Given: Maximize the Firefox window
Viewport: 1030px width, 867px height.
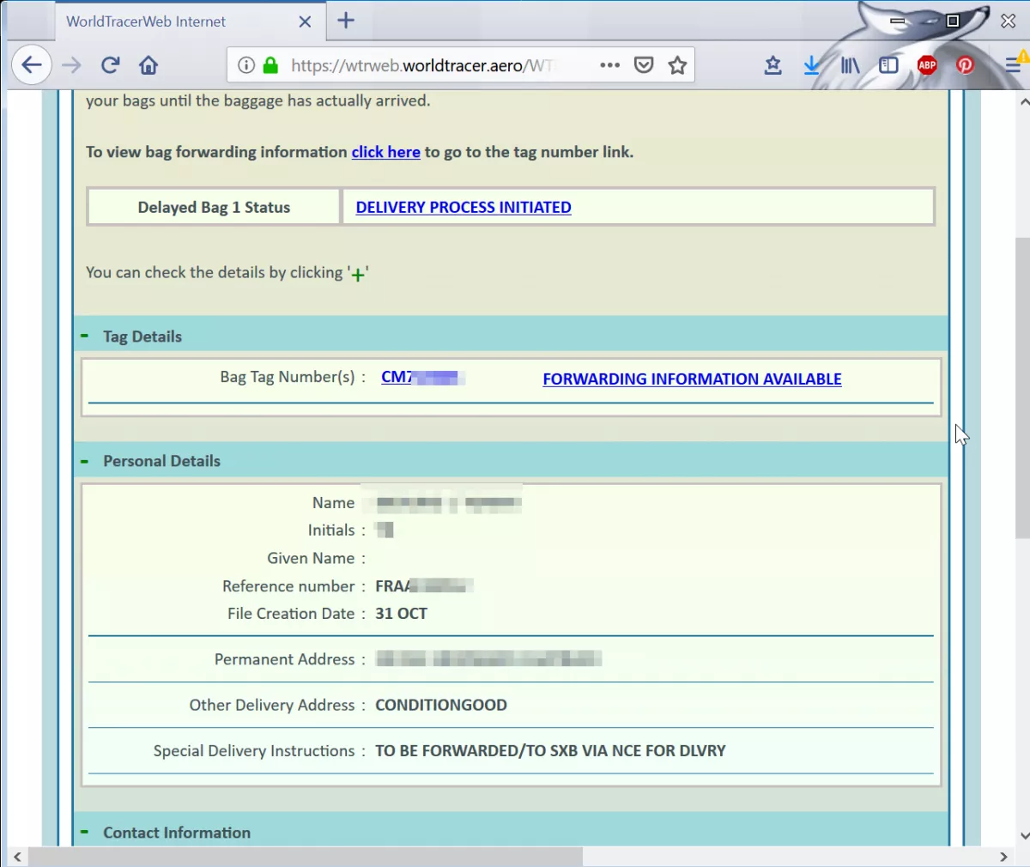Looking at the screenshot, I should (x=953, y=21).
